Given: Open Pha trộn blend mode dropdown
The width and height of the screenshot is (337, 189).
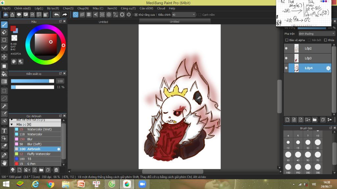Looking at the screenshot, I should click(317, 34).
